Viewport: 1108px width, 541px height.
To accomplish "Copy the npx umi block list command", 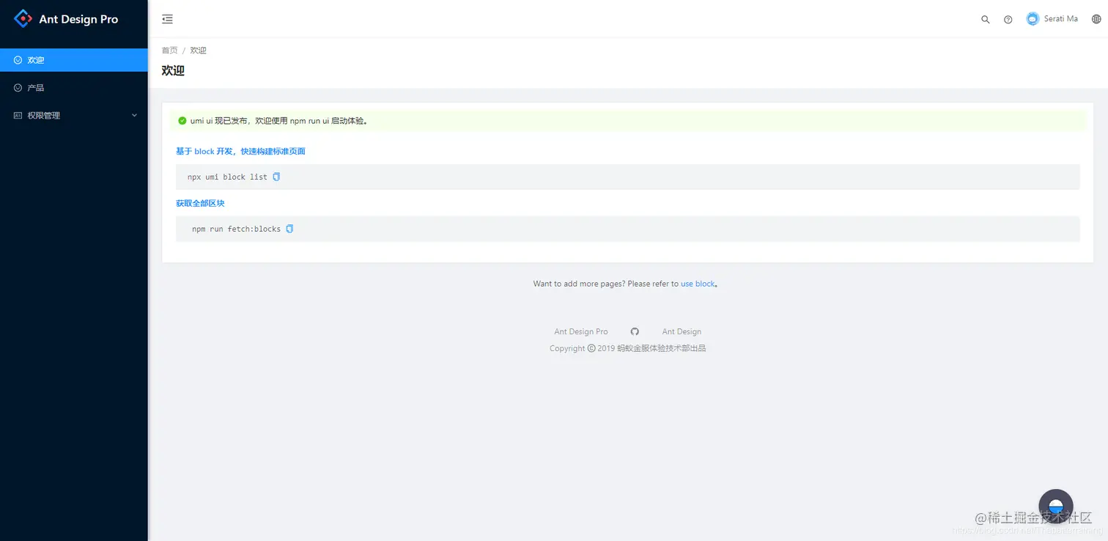I will coord(276,177).
